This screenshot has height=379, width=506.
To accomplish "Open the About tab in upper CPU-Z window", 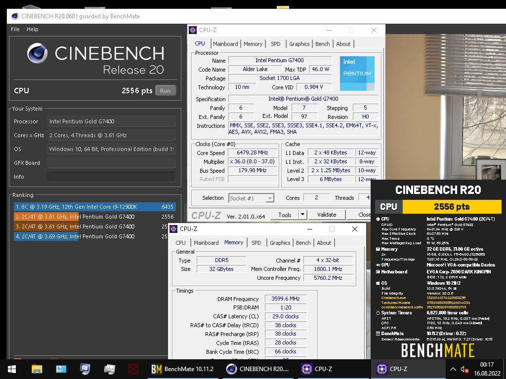I will (x=343, y=44).
